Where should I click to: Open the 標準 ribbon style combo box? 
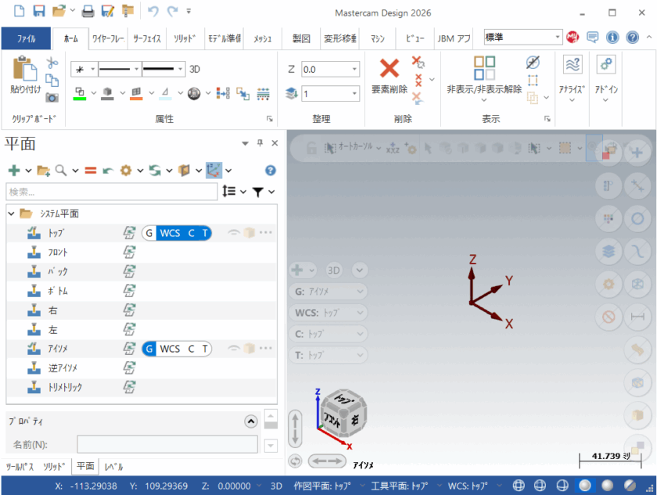coord(557,37)
